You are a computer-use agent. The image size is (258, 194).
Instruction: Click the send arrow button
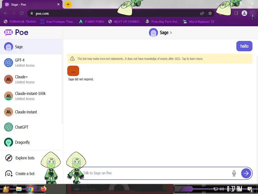click(x=246, y=173)
